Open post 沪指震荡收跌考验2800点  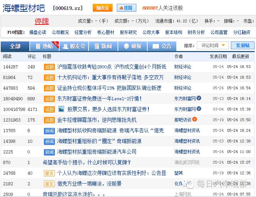[112, 67]
